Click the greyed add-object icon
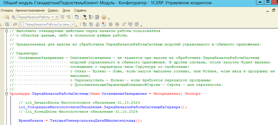The width and height of the screenshot is (278, 125). (x=85, y=24)
